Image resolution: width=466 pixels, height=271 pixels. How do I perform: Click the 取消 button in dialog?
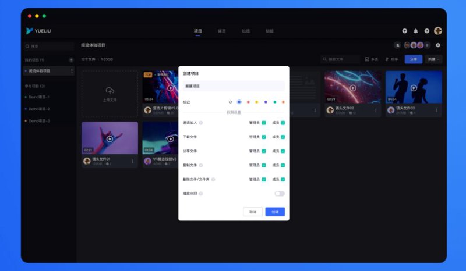coord(253,212)
